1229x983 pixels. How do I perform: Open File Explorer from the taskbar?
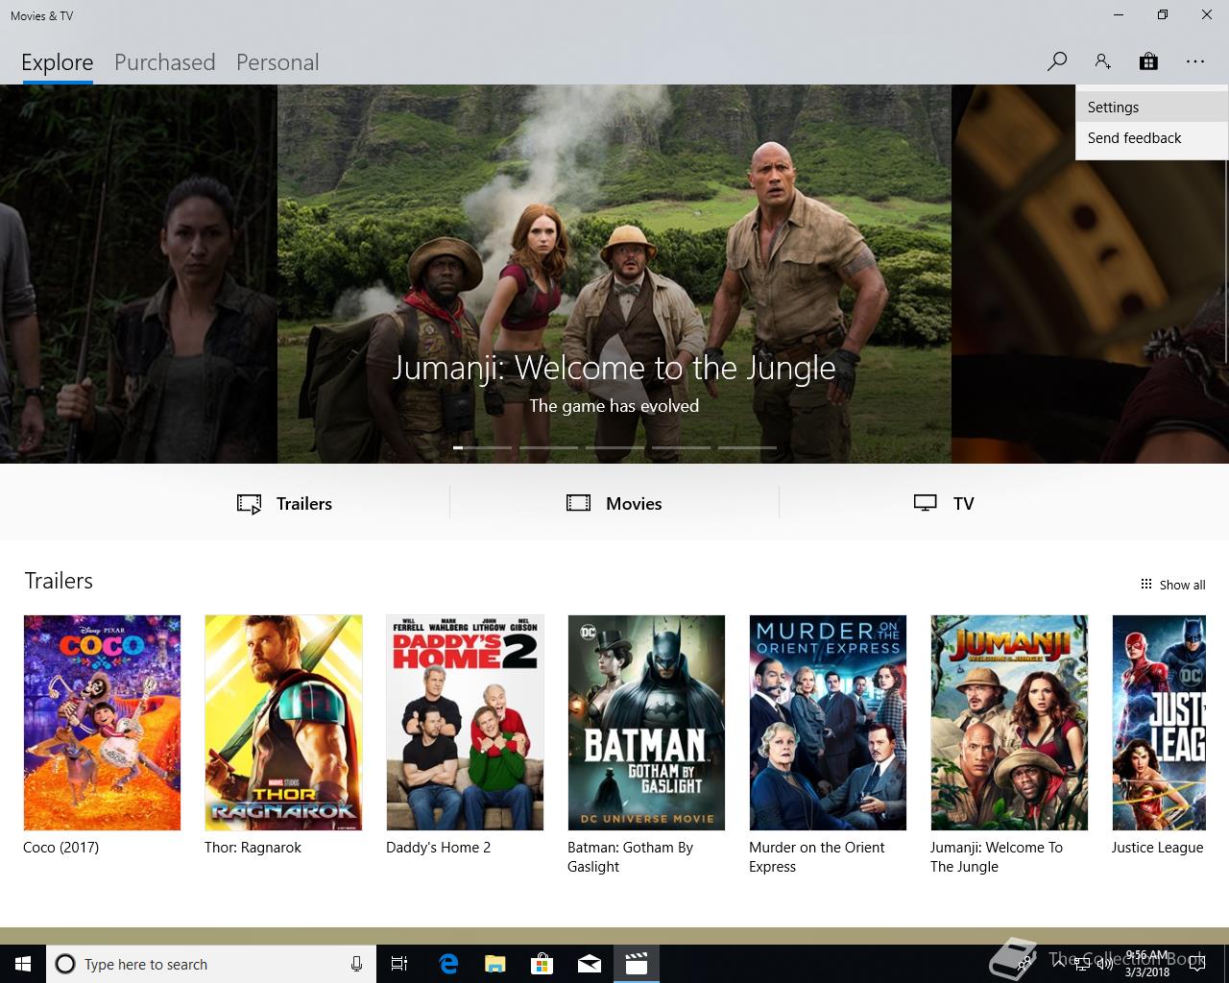(495, 964)
